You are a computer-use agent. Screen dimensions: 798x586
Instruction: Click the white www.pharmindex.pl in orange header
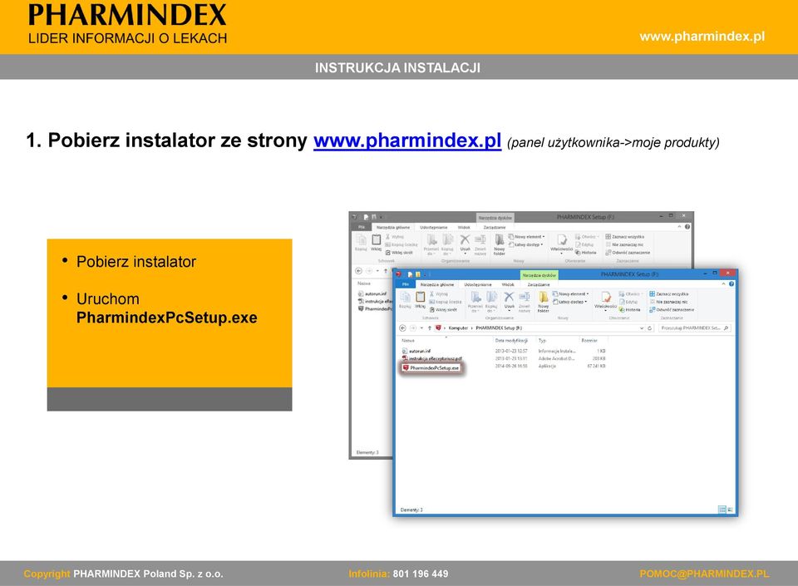point(702,37)
